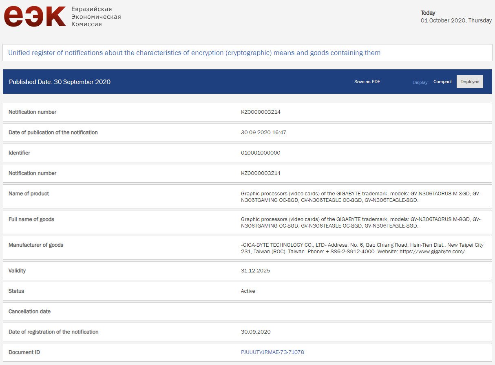Click Save as PDF

[367, 82]
